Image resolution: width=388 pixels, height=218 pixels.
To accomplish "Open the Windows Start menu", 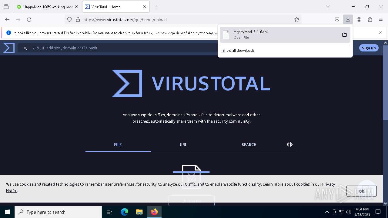I will [7, 212].
